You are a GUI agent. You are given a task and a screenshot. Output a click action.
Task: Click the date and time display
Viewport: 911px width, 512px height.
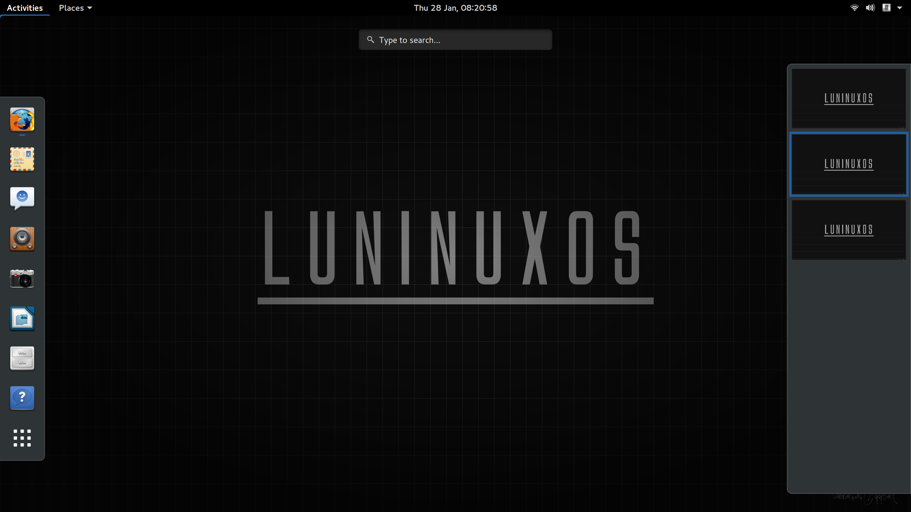coord(455,7)
